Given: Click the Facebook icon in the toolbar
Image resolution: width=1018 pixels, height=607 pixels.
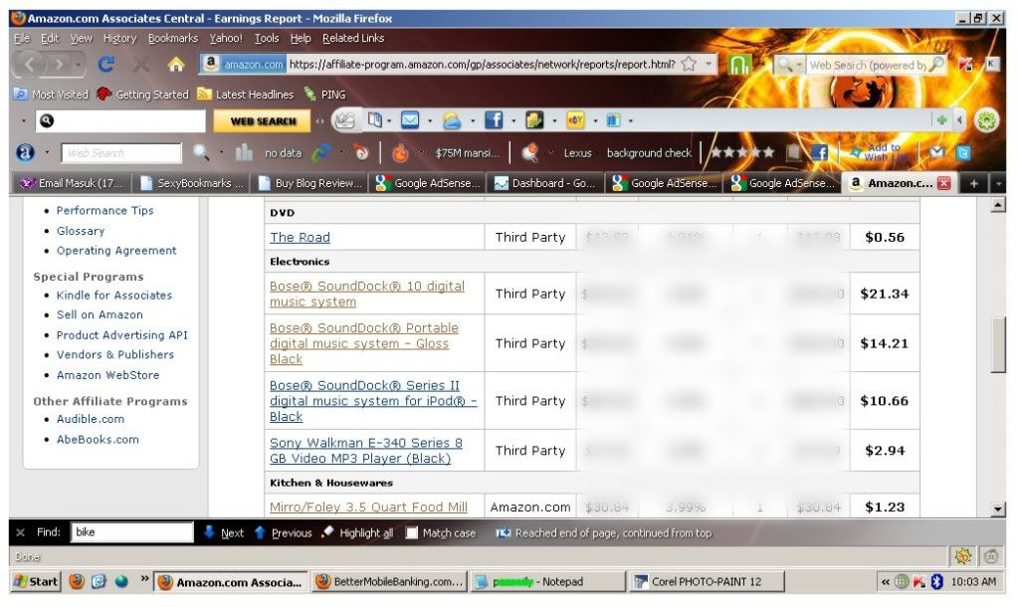Looking at the screenshot, I should click(493, 120).
